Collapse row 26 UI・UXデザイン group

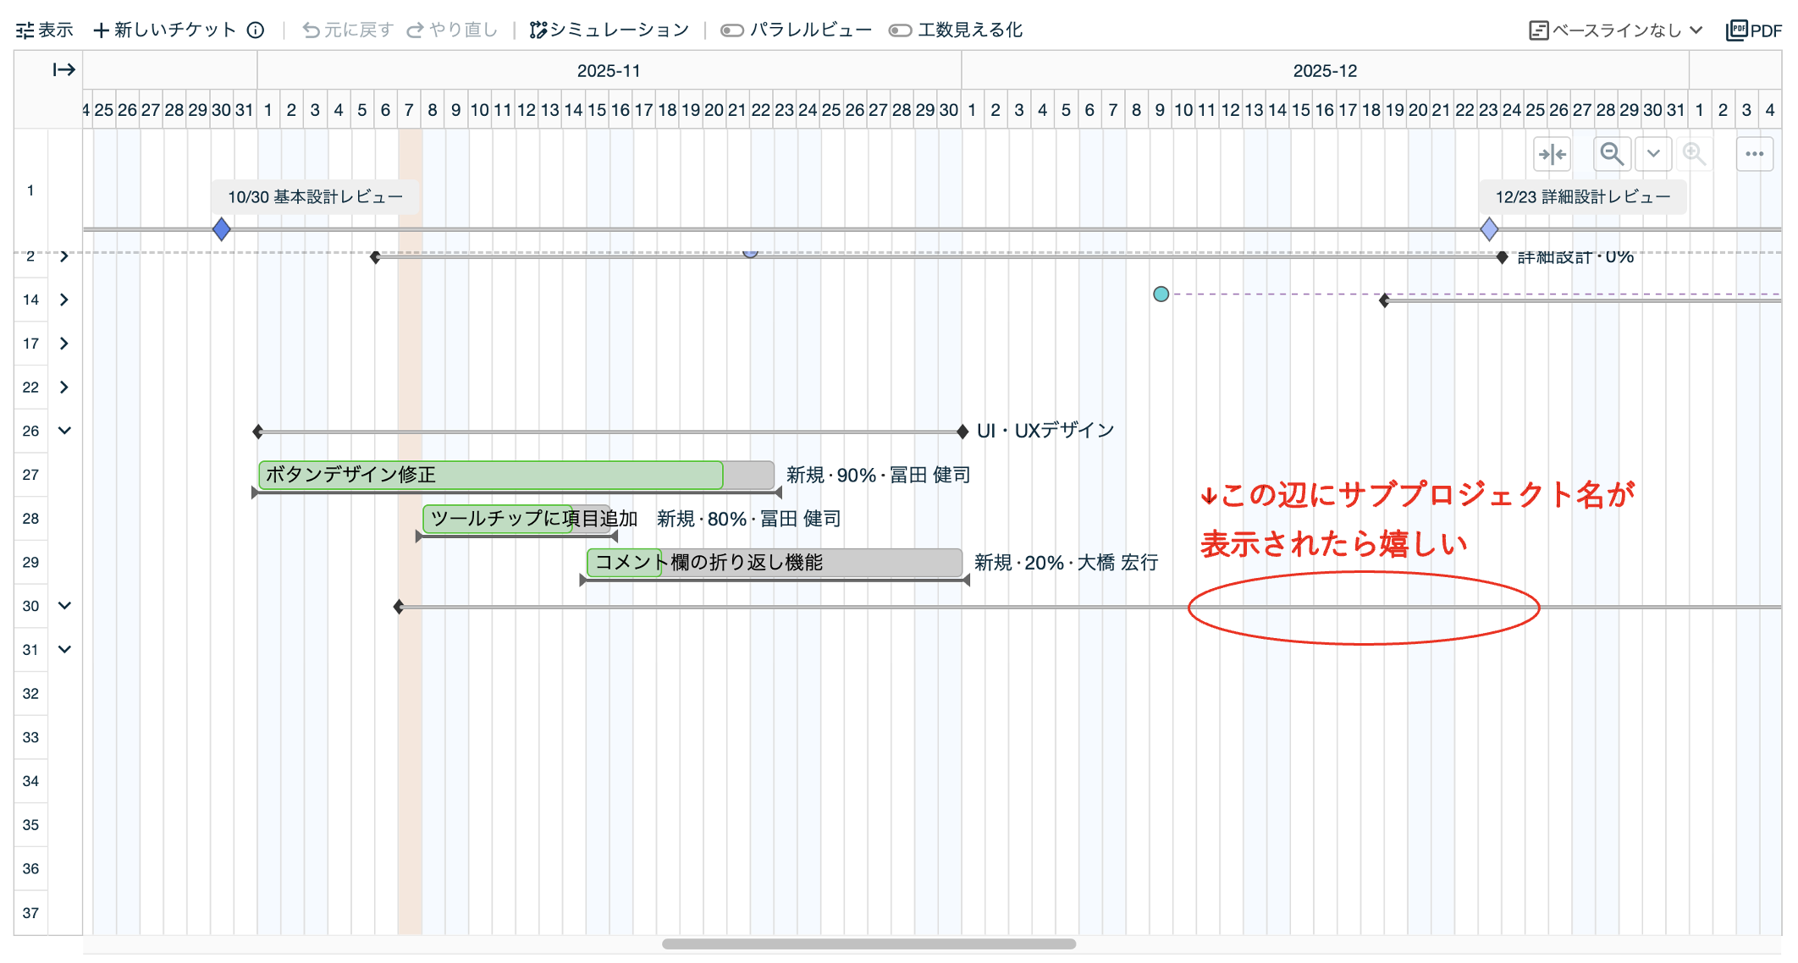click(x=64, y=431)
